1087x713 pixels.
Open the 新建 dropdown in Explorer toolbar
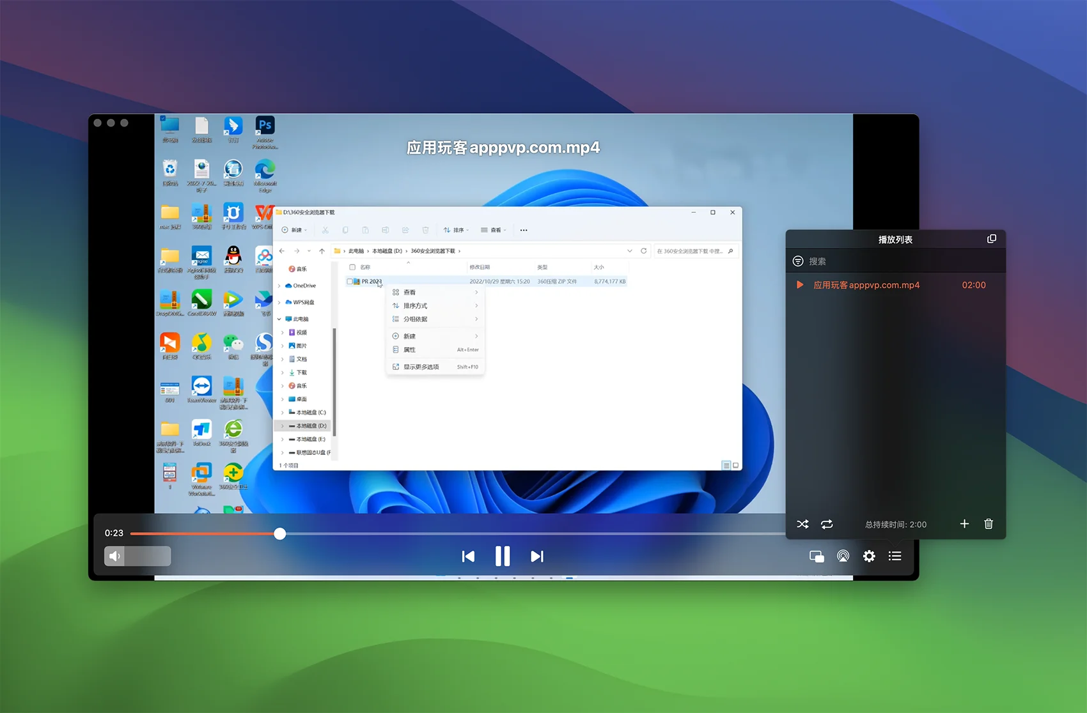point(295,230)
